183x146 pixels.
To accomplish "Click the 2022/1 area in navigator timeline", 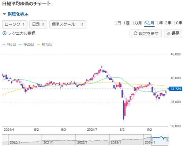I will tap(82, 142).
